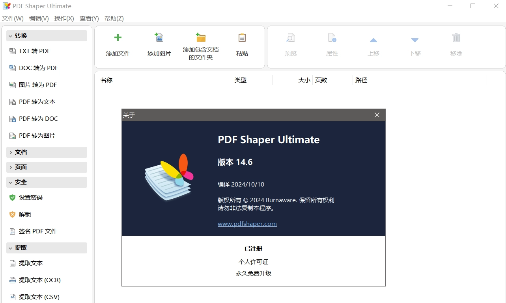Screen dimensions: 506x303
Task: Click the green shield 设置密码 icon
Action: [12, 198]
